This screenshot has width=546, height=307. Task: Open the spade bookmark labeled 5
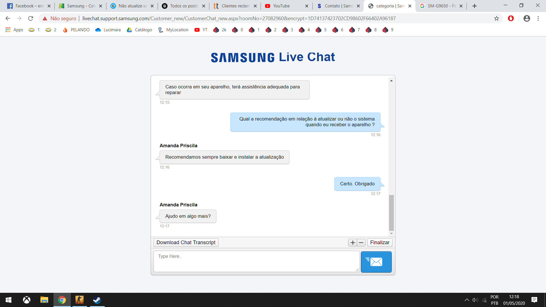click(321, 30)
